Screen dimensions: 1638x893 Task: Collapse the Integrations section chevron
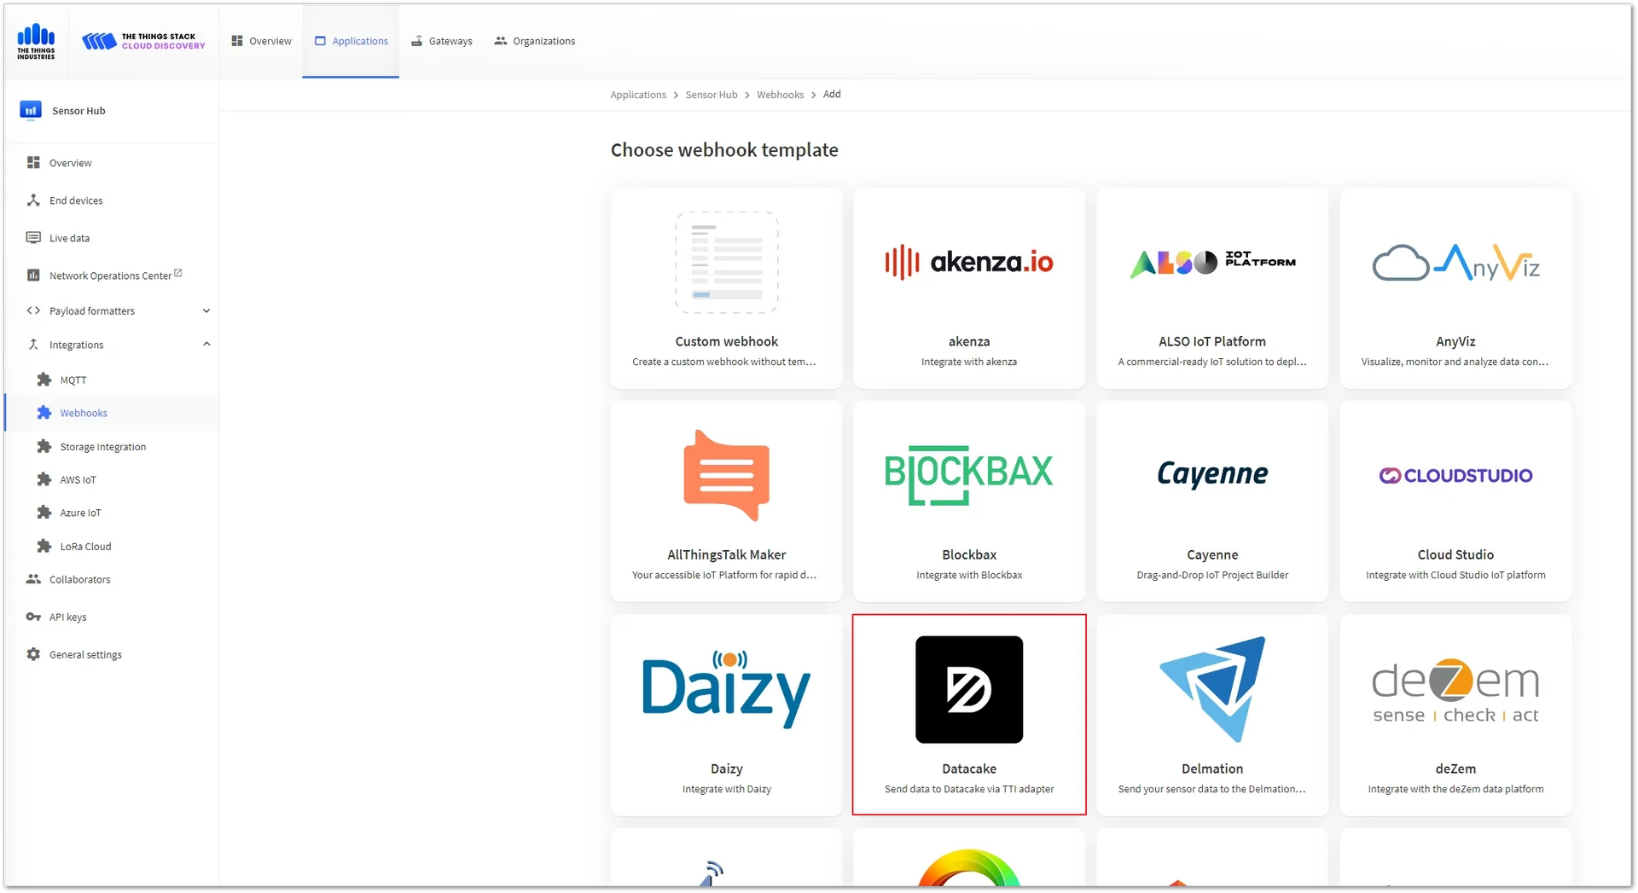coord(206,345)
